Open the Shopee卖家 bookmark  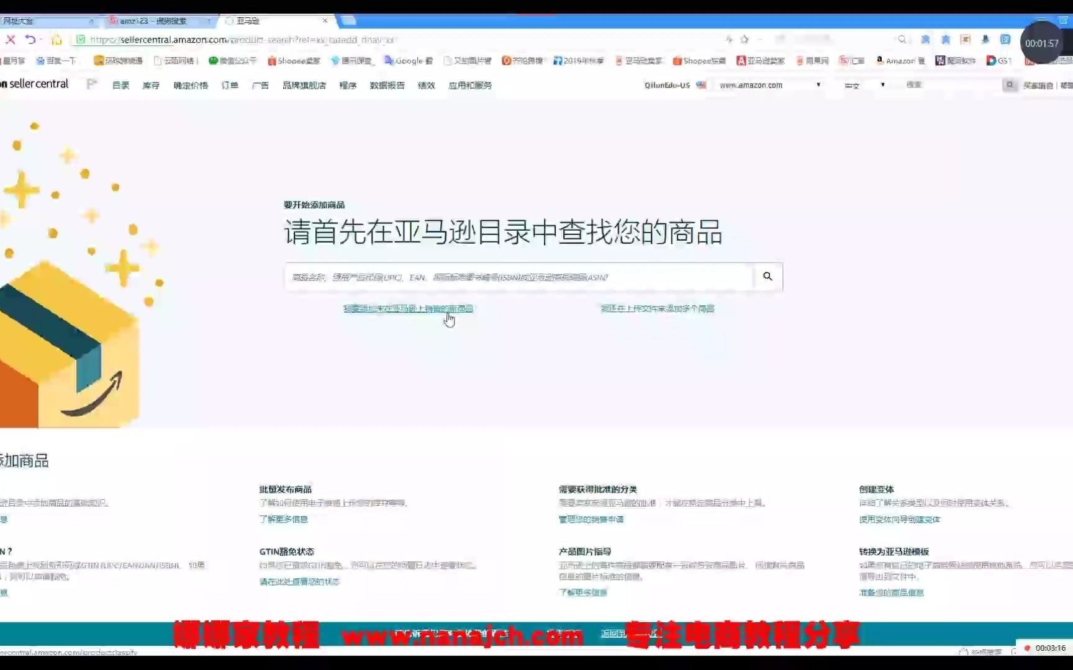pyautogui.click(x=294, y=61)
